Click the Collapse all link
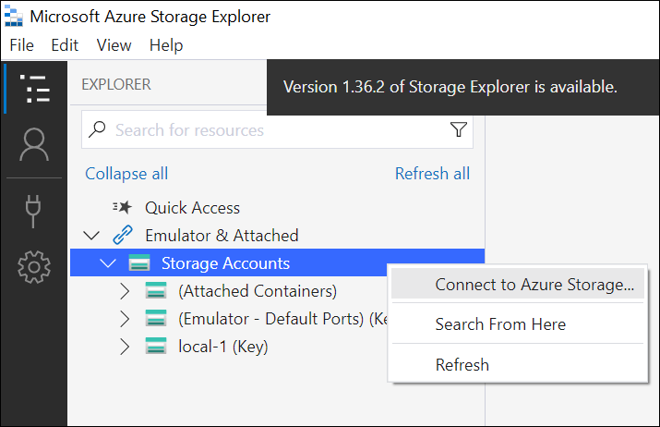Image resolution: width=660 pixels, height=427 pixels. 126,174
